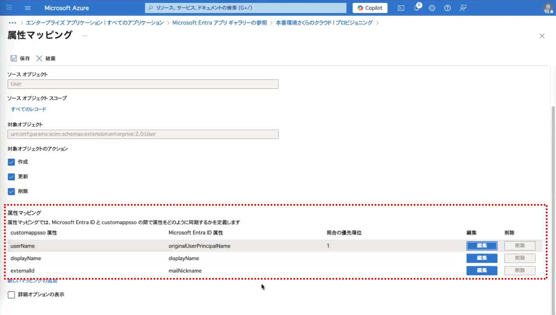This screenshot has width=556, height=315.
Task: Click 破棄 to discard changes
Action: click(x=46, y=59)
